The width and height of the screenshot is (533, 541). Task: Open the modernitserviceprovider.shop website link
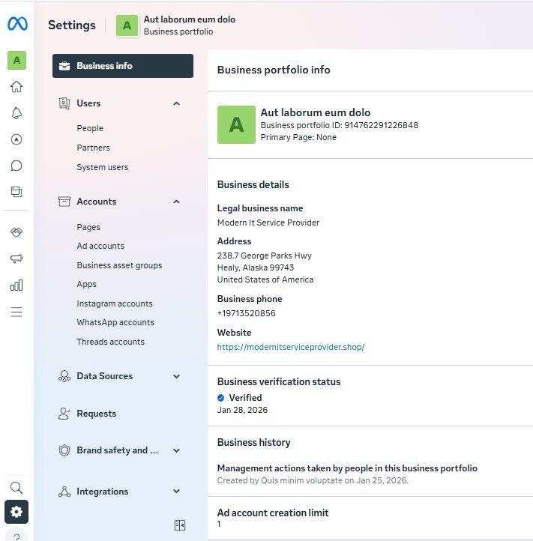(291, 347)
